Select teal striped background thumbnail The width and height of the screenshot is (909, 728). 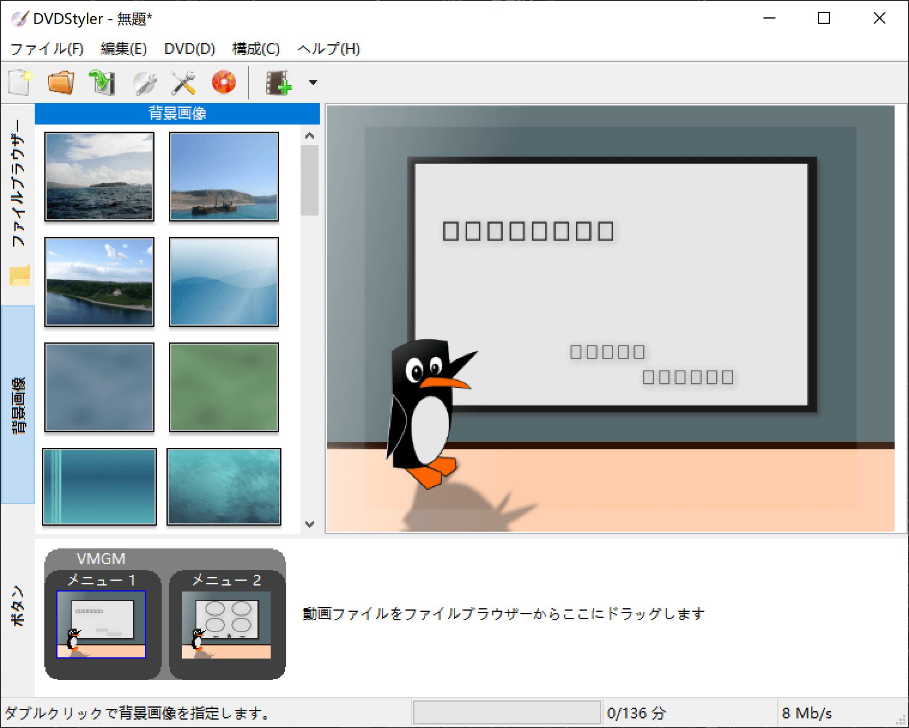[99, 487]
